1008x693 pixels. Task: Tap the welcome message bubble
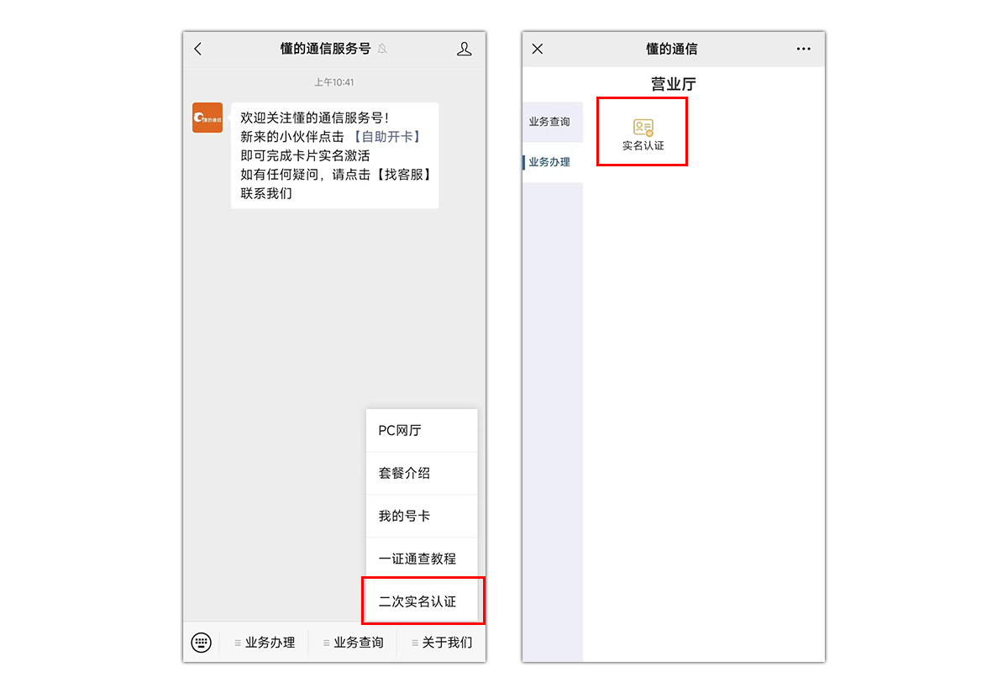[335, 155]
